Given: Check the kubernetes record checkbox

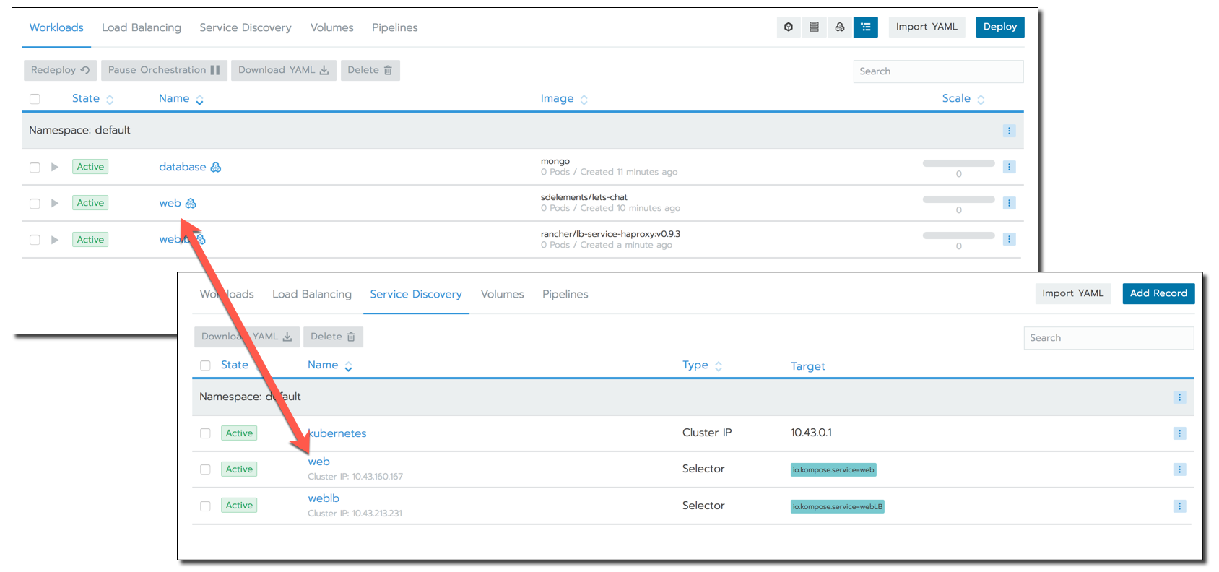Looking at the screenshot, I should [x=205, y=433].
